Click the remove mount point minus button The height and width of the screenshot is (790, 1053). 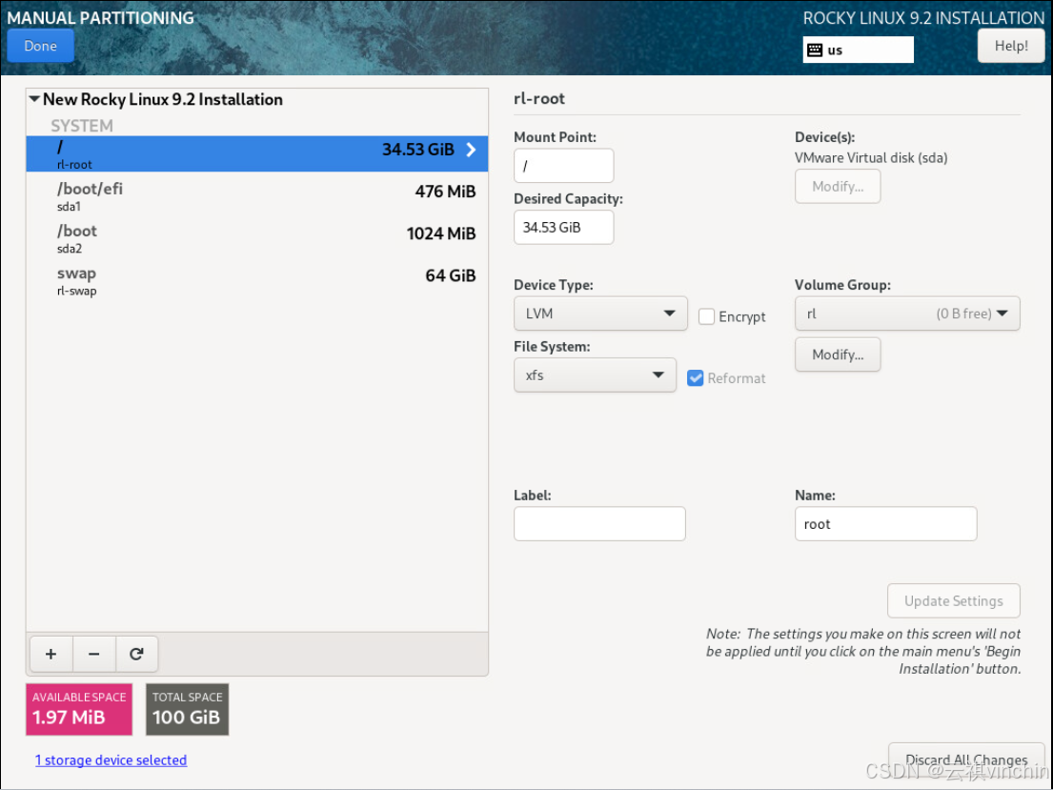pos(94,654)
